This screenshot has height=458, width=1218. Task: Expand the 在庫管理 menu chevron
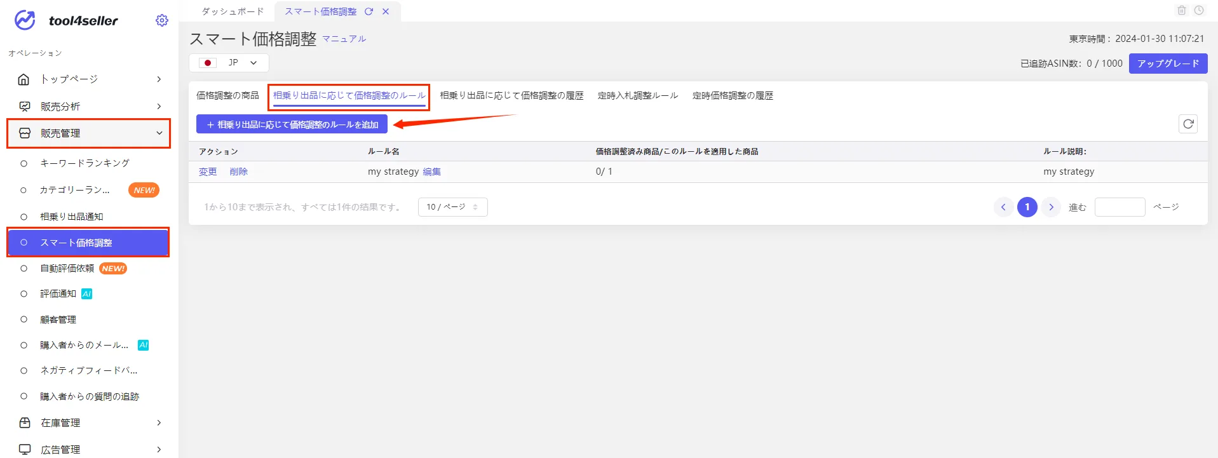click(159, 423)
